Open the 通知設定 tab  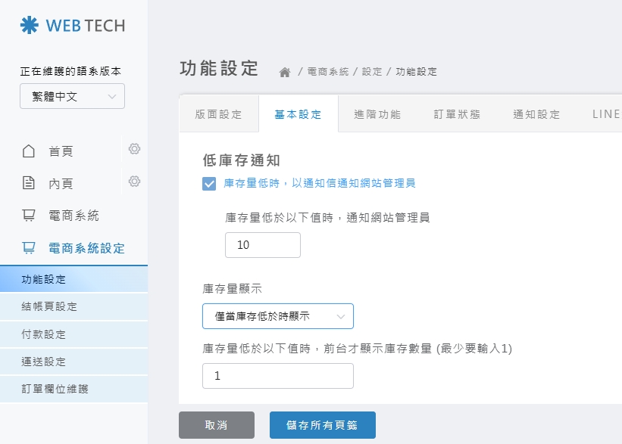coord(534,113)
